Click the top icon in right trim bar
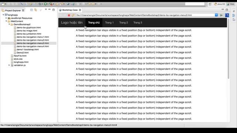Image resolution: width=237 pixels, height=133 pixels. click(x=234, y=11)
